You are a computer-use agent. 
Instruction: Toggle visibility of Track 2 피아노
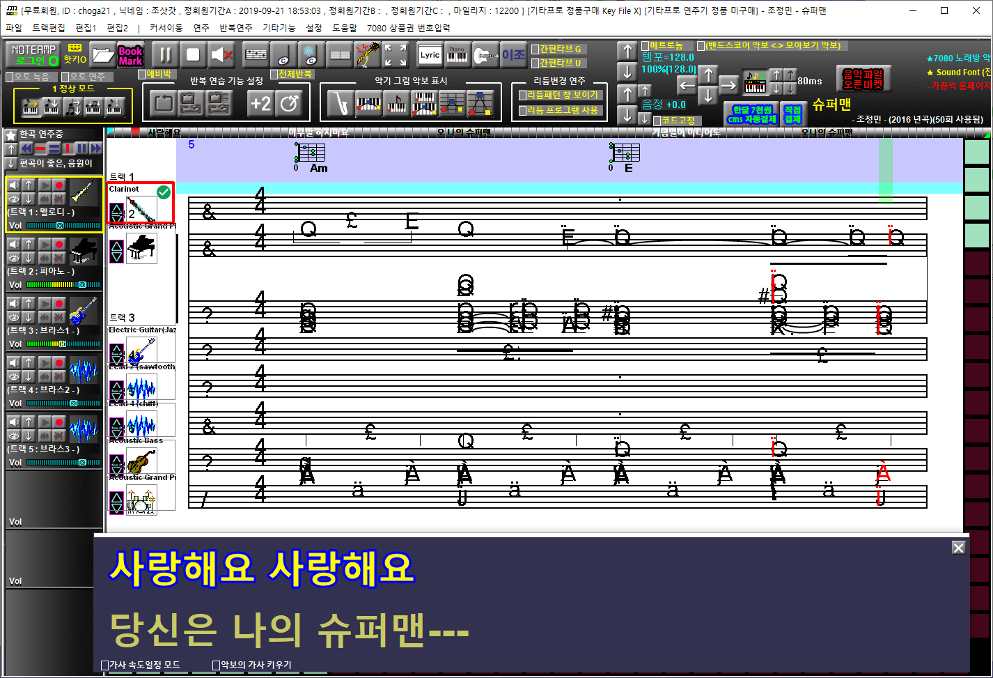[x=13, y=258]
